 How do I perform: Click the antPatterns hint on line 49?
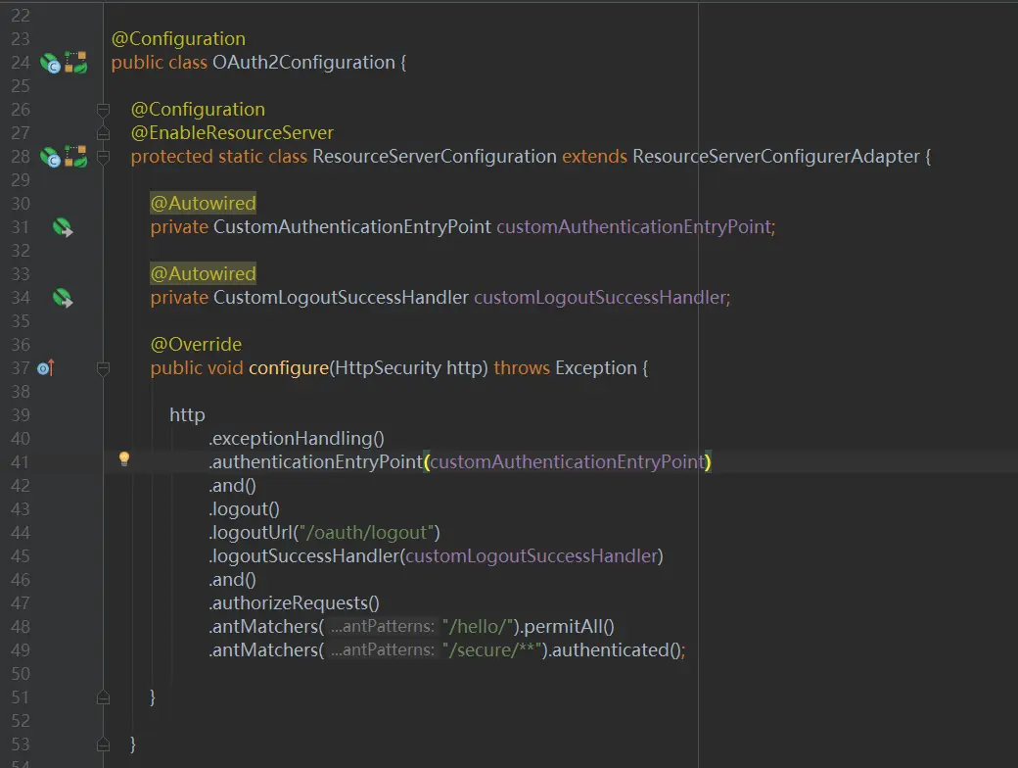pos(383,650)
